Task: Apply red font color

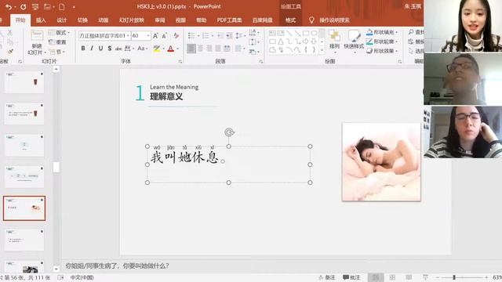Action: click(x=171, y=49)
